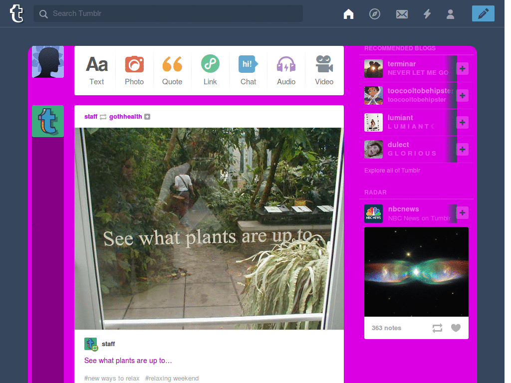This screenshot has width=511, height=383.
Task: Click the Search Tumblr field
Action: point(168,13)
